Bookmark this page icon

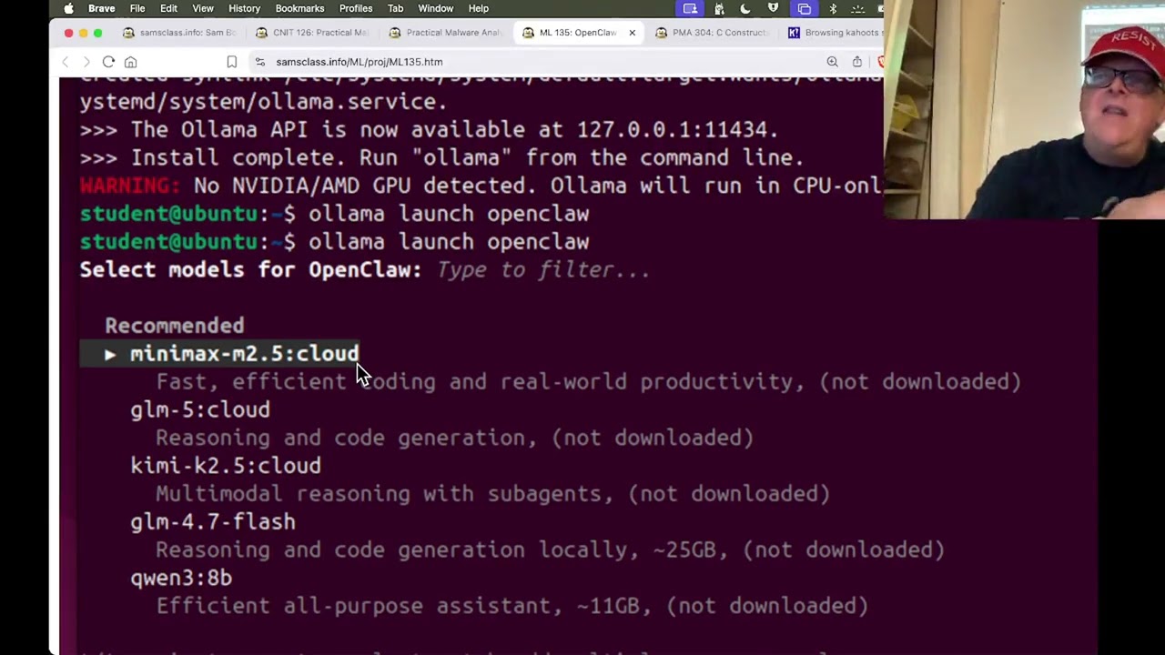click(x=231, y=62)
